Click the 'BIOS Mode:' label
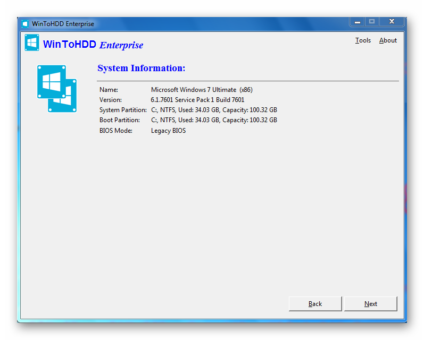The height and width of the screenshot is (340, 424). (116, 131)
